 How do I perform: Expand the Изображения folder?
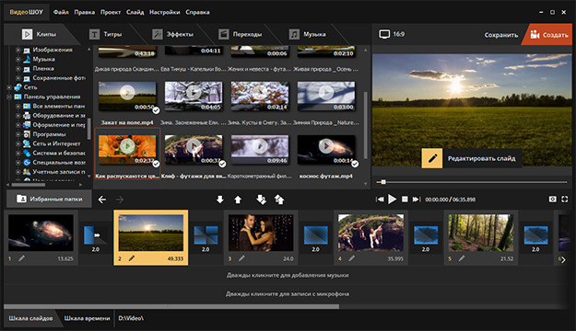18,50
